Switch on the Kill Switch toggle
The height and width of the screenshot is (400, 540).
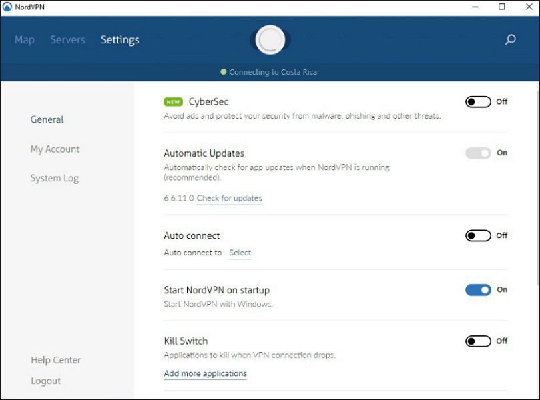(x=478, y=341)
